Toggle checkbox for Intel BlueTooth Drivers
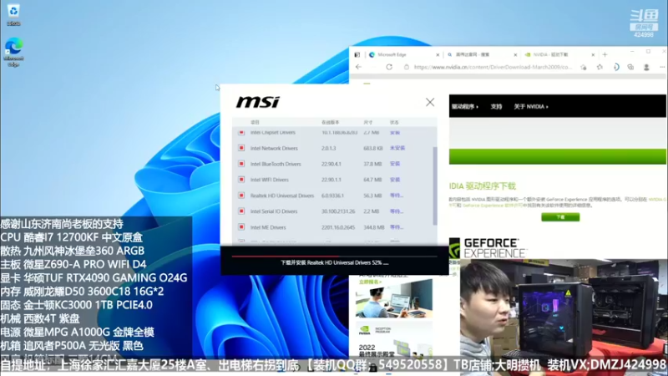This screenshot has height=376, width=668. (x=241, y=164)
